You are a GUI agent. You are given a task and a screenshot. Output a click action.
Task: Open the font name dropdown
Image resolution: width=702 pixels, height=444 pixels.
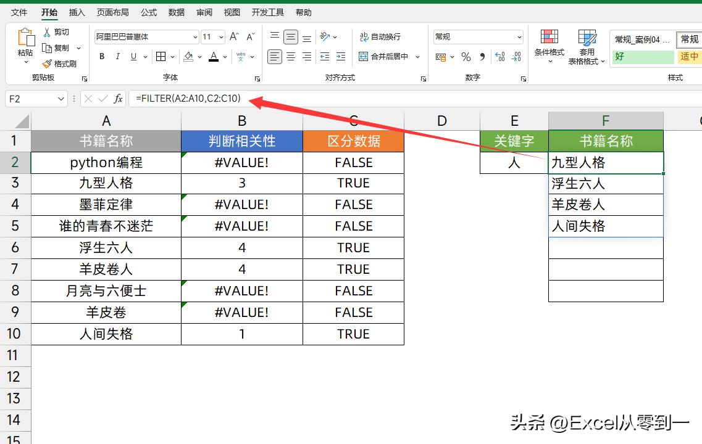(194, 37)
